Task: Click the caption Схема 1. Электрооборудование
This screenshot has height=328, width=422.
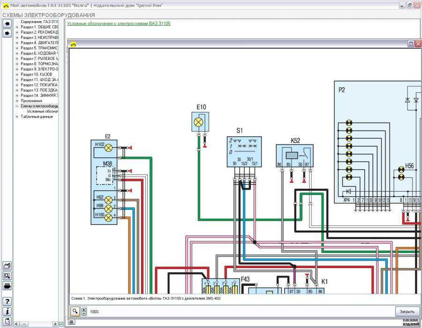Action: click(146, 298)
